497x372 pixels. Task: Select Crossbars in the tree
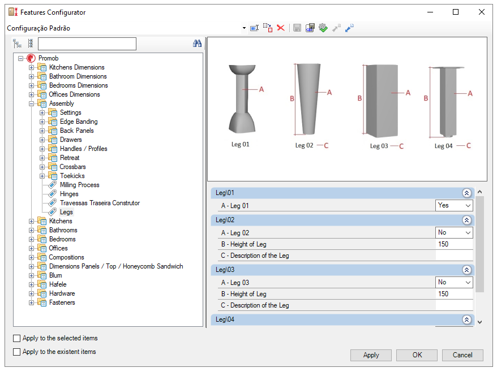[x=72, y=167]
